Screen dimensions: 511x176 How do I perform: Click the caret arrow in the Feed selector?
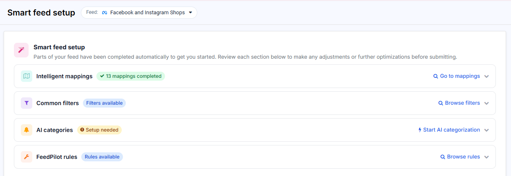(x=190, y=13)
